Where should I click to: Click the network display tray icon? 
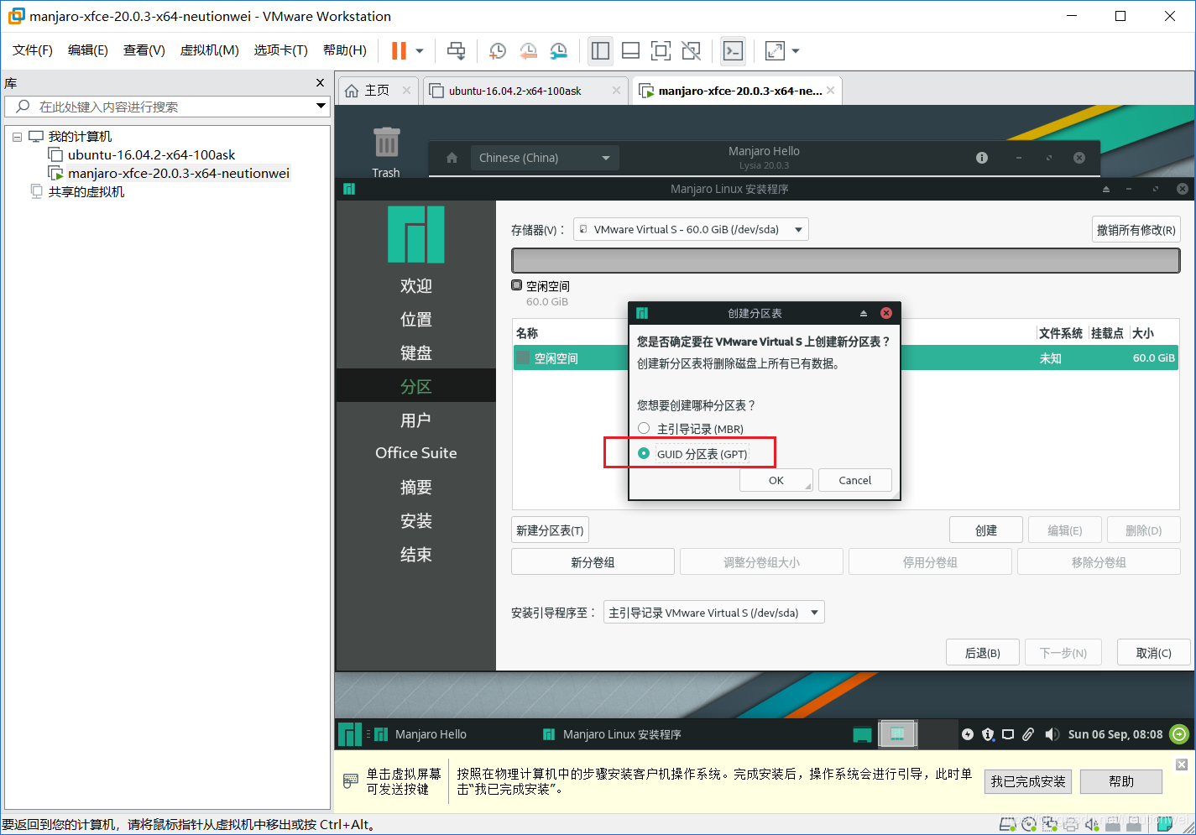1008,734
